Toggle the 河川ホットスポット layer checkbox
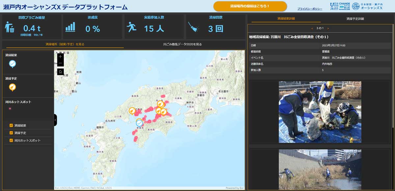395x191 pixels. [11, 140]
